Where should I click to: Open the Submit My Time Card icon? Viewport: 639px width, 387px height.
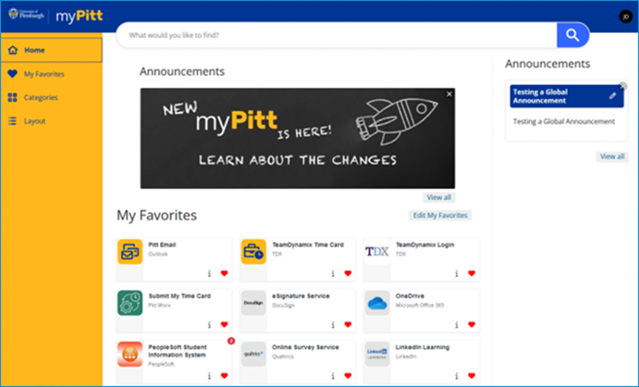(x=130, y=303)
